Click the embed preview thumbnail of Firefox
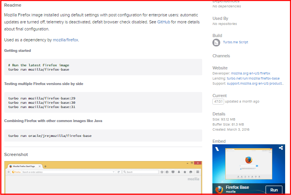 [249, 163]
